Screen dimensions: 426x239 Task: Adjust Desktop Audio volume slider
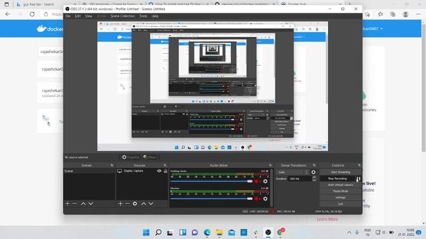[212, 181]
